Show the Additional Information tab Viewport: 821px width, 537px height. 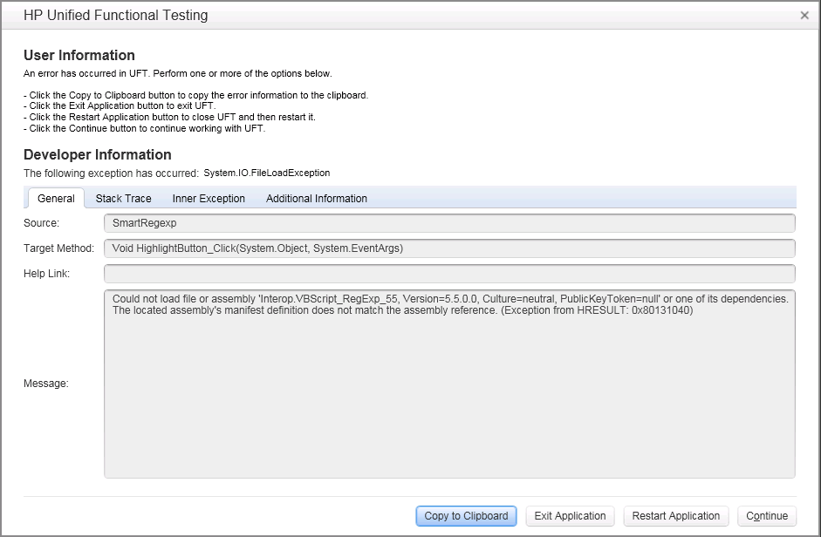click(316, 198)
